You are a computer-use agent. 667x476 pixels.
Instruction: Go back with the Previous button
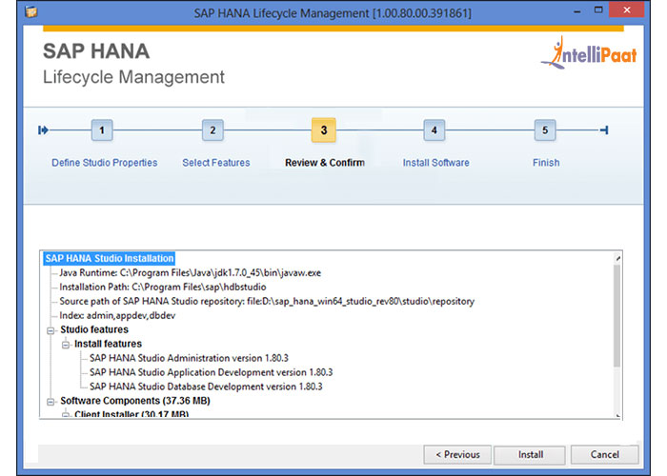tap(457, 455)
